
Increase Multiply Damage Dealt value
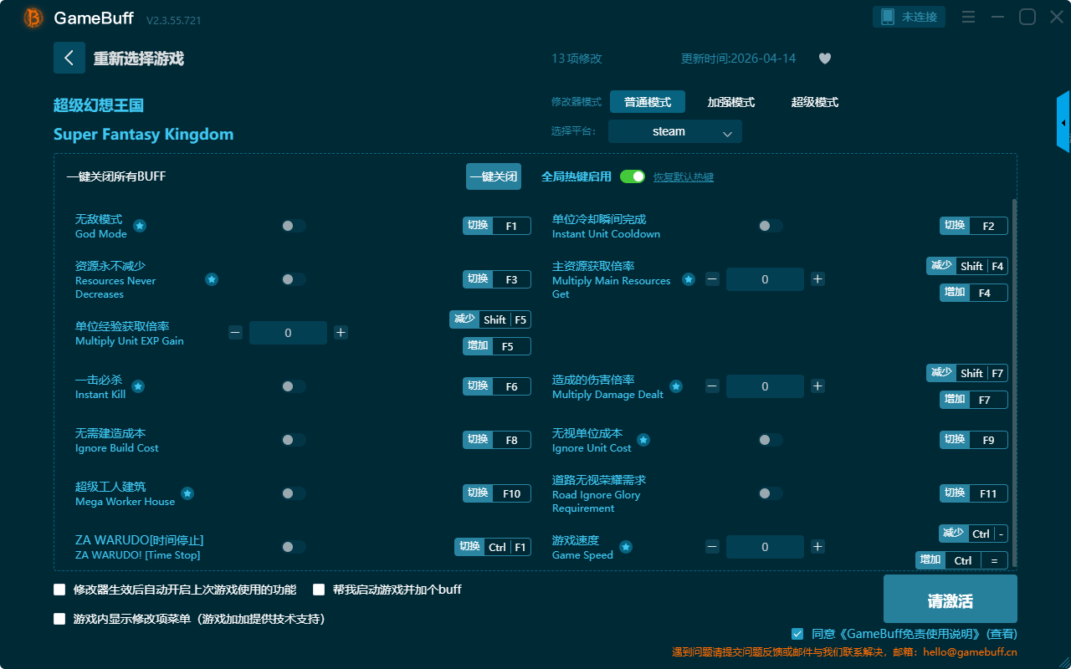[x=817, y=386]
